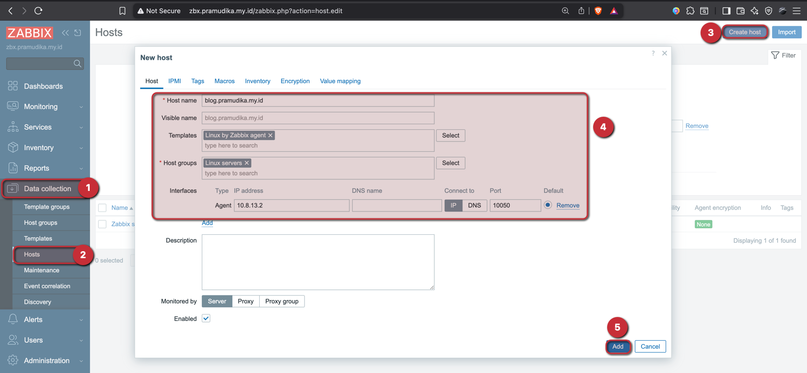Click Remove link for agent interface
This screenshot has width=807, height=373.
pyautogui.click(x=568, y=205)
